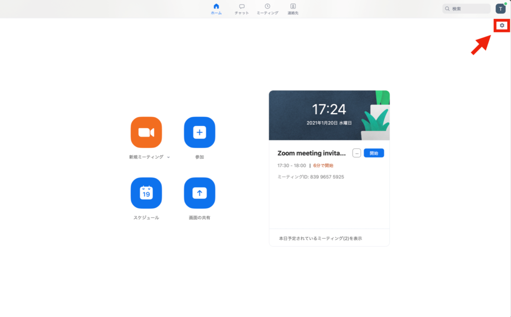This screenshot has height=317, width=511.
Task: Click the Zoom meeting invitation title
Action: point(311,154)
